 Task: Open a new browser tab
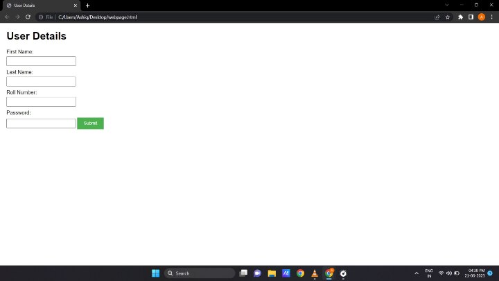(87, 6)
